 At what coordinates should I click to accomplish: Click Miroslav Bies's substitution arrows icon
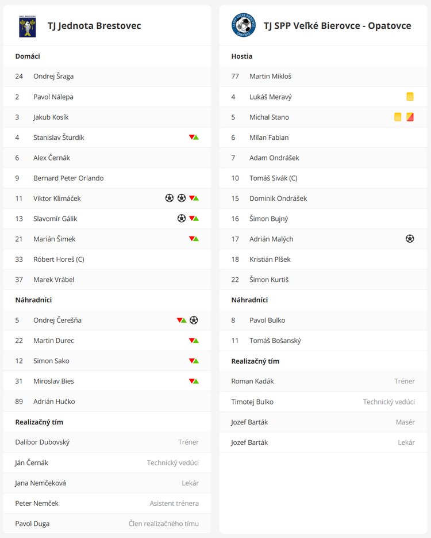pos(194,381)
